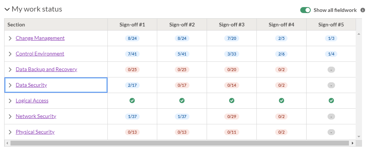Open the Logical Access link
This screenshot has height=153, width=368.
pyautogui.click(x=32, y=101)
